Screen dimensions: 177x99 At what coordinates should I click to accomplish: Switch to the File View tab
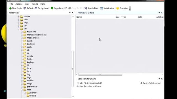click(x=81, y=13)
